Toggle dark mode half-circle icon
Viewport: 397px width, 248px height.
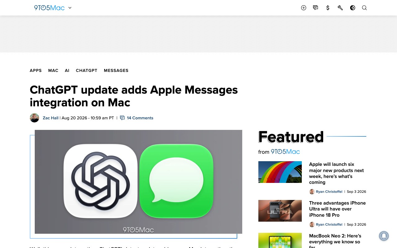[x=353, y=8]
